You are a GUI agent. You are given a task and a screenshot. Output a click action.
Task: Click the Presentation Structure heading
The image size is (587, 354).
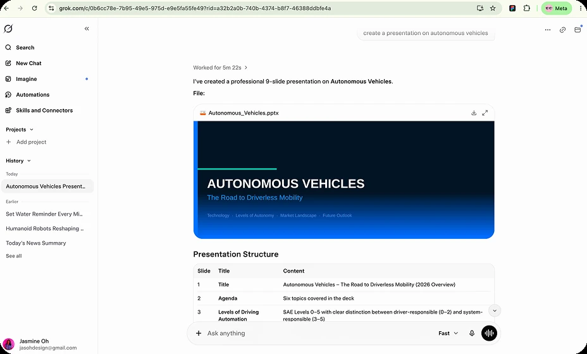click(236, 255)
